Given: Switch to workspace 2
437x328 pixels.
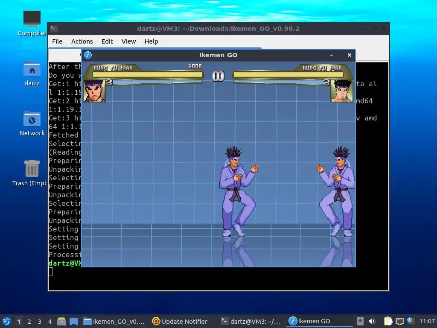Looking at the screenshot, I should tap(29, 321).
